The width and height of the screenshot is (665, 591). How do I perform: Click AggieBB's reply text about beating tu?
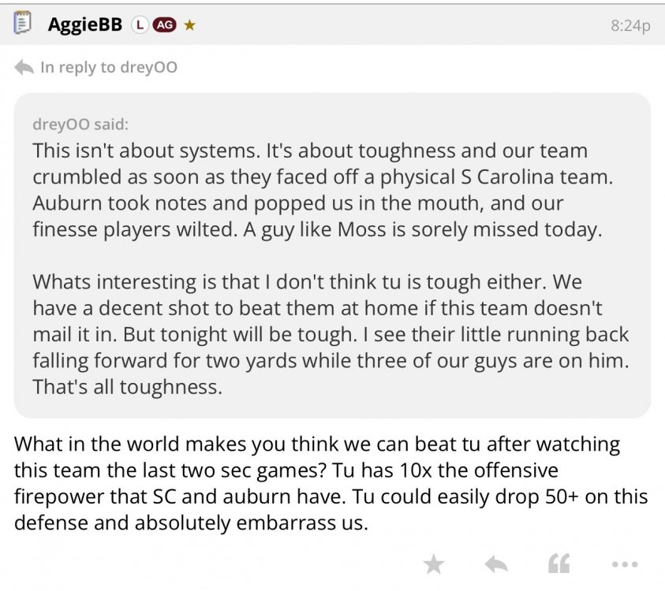pyautogui.click(x=331, y=483)
